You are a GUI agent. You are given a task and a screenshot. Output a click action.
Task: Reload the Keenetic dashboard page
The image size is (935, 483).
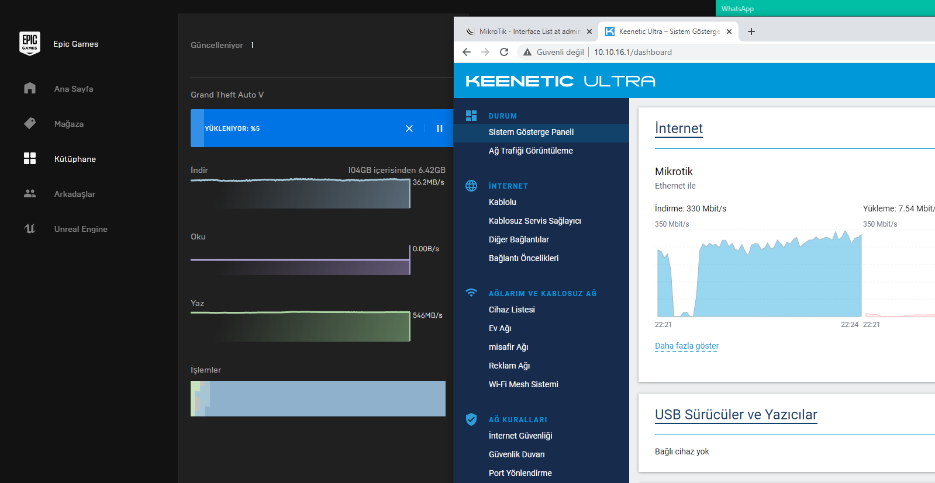pyautogui.click(x=504, y=52)
